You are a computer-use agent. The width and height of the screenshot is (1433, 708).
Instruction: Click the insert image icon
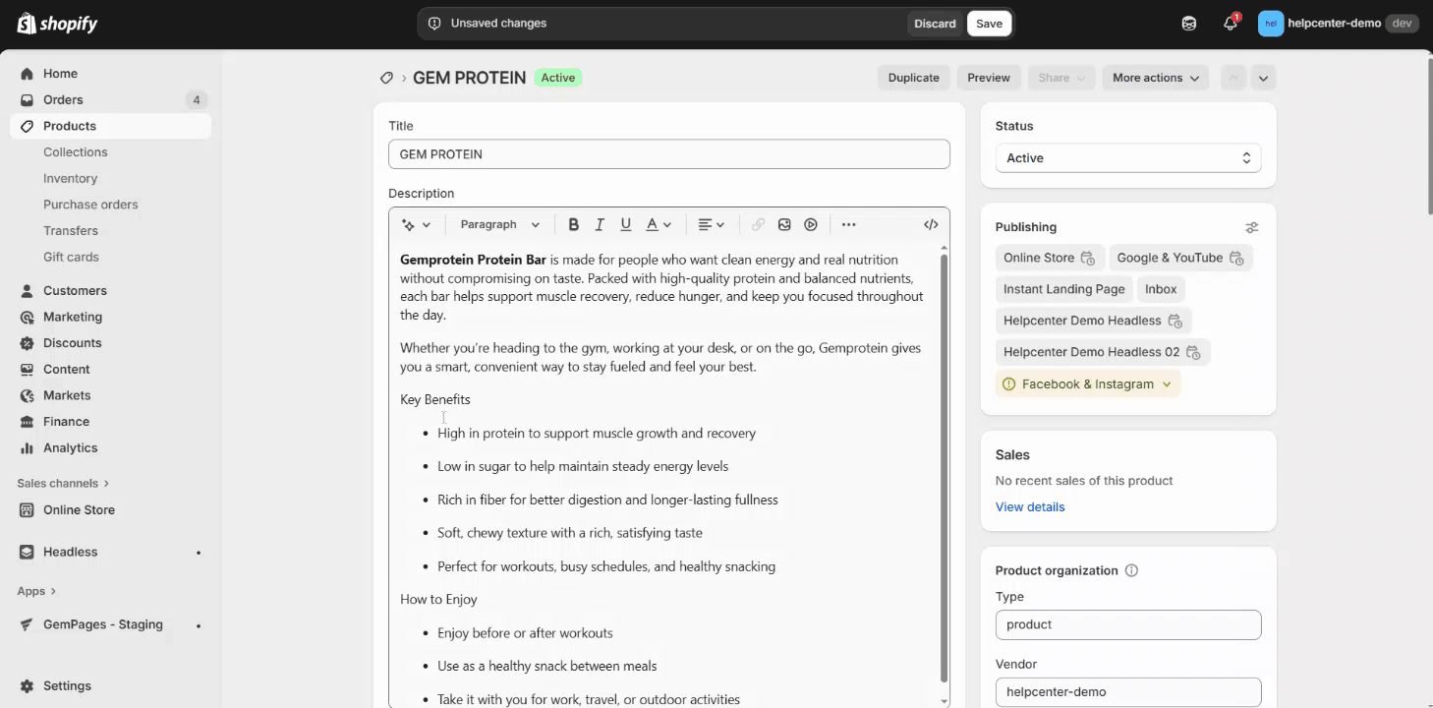click(784, 224)
